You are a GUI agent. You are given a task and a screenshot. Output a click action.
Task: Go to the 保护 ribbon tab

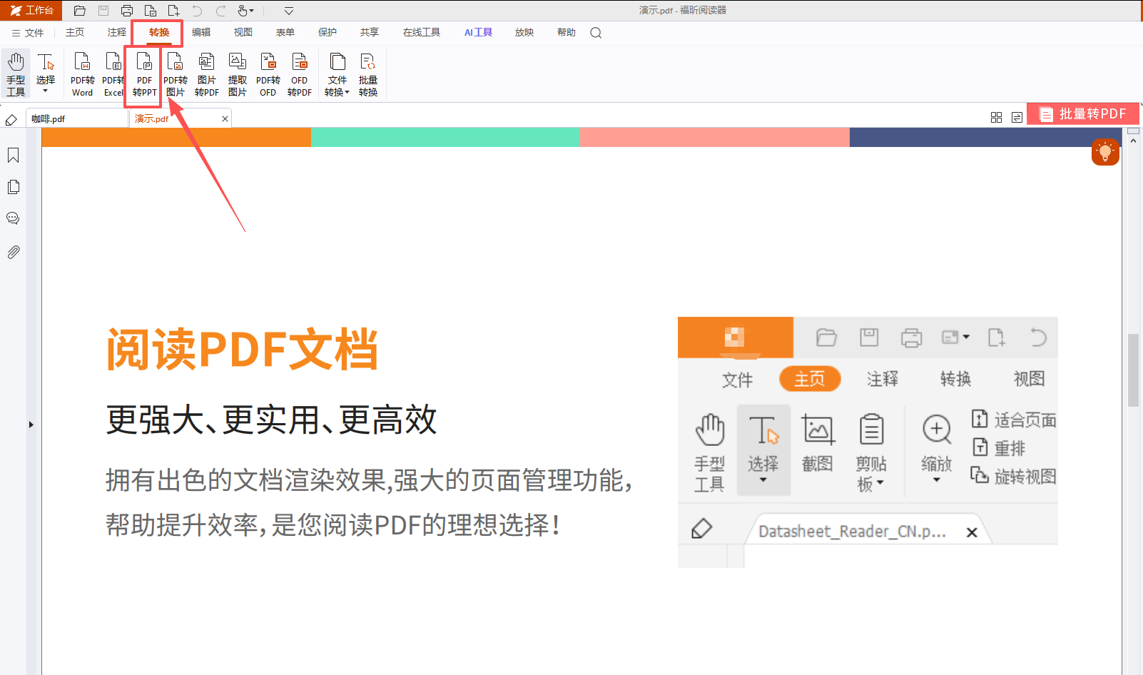tap(327, 33)
